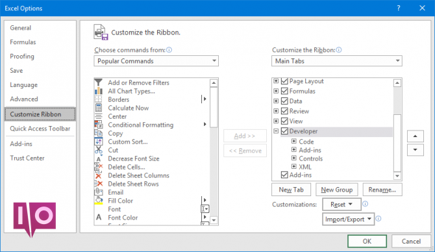This screenshot has height=252, width=435.
Task: Click the Conditional Formatting icon
Action: (99, 125)
